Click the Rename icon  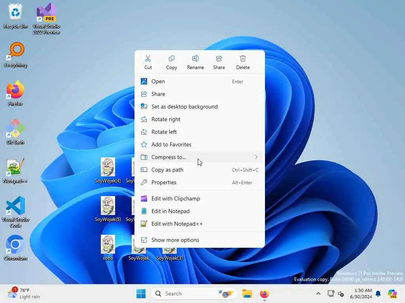click(x=195, y=58)
